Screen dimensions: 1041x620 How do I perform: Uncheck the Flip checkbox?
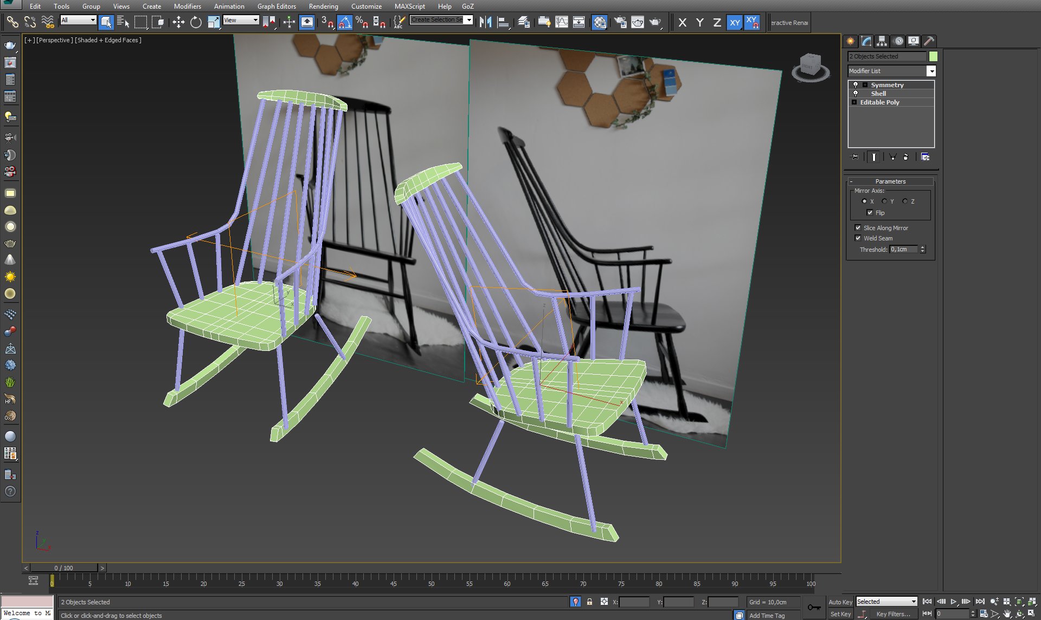[x=870, y=213]
